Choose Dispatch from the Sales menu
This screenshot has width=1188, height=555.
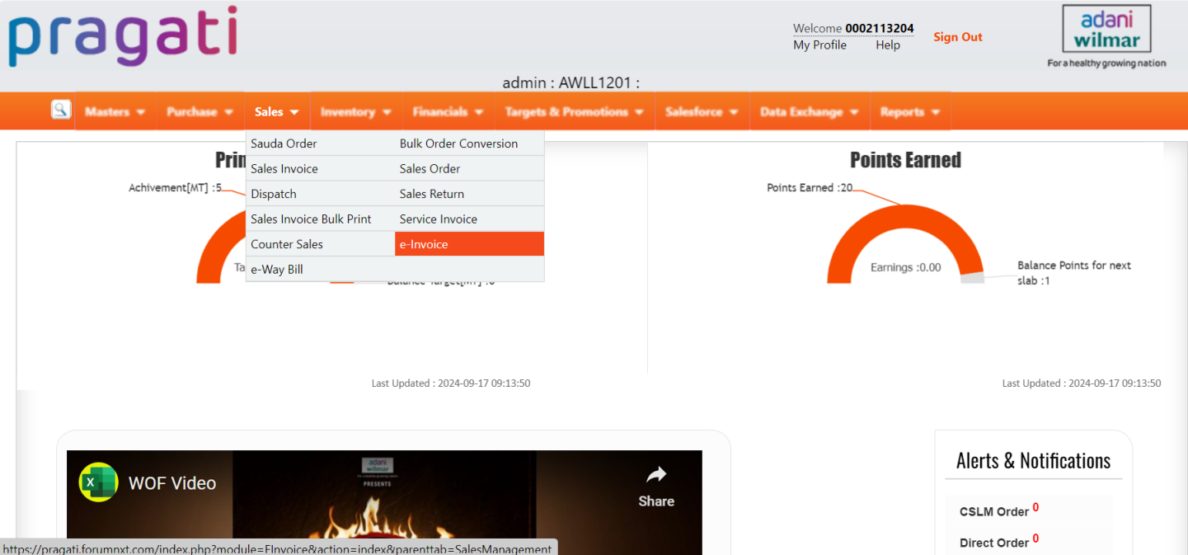(320, 194)
